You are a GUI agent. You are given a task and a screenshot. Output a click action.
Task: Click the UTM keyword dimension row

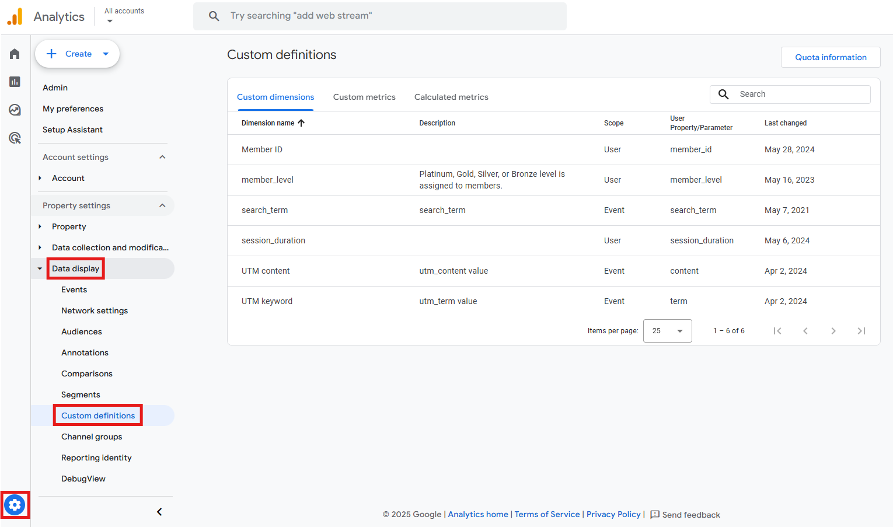point(553,301)
